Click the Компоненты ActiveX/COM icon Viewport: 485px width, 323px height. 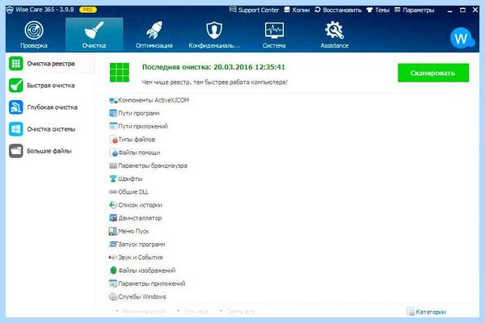(113, 100)
